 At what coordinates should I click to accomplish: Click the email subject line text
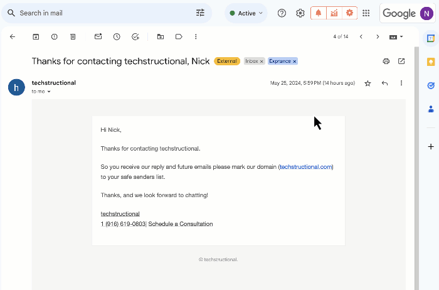[120, 61]
